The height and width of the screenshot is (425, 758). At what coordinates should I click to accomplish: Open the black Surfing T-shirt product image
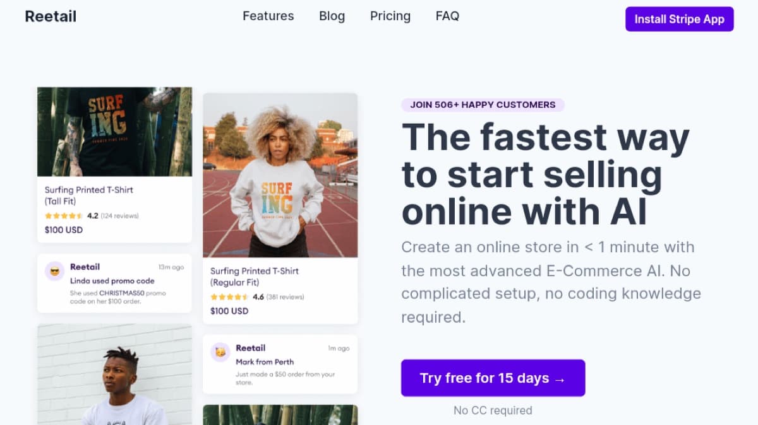pos(114,131)
